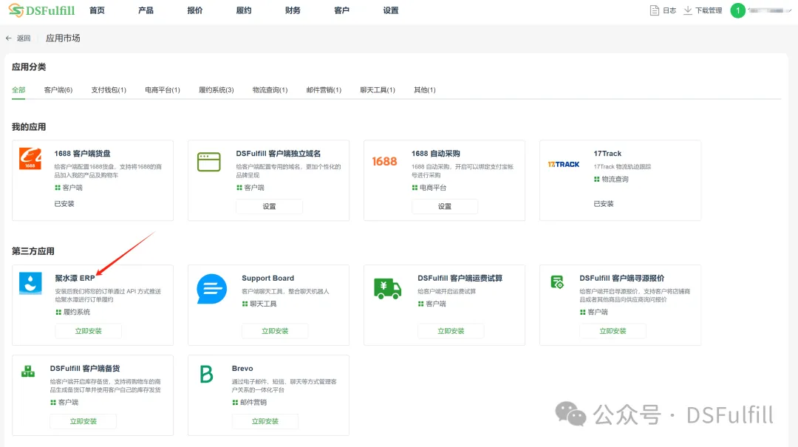Go back using the 返回 arrow link

pos(18,38)
